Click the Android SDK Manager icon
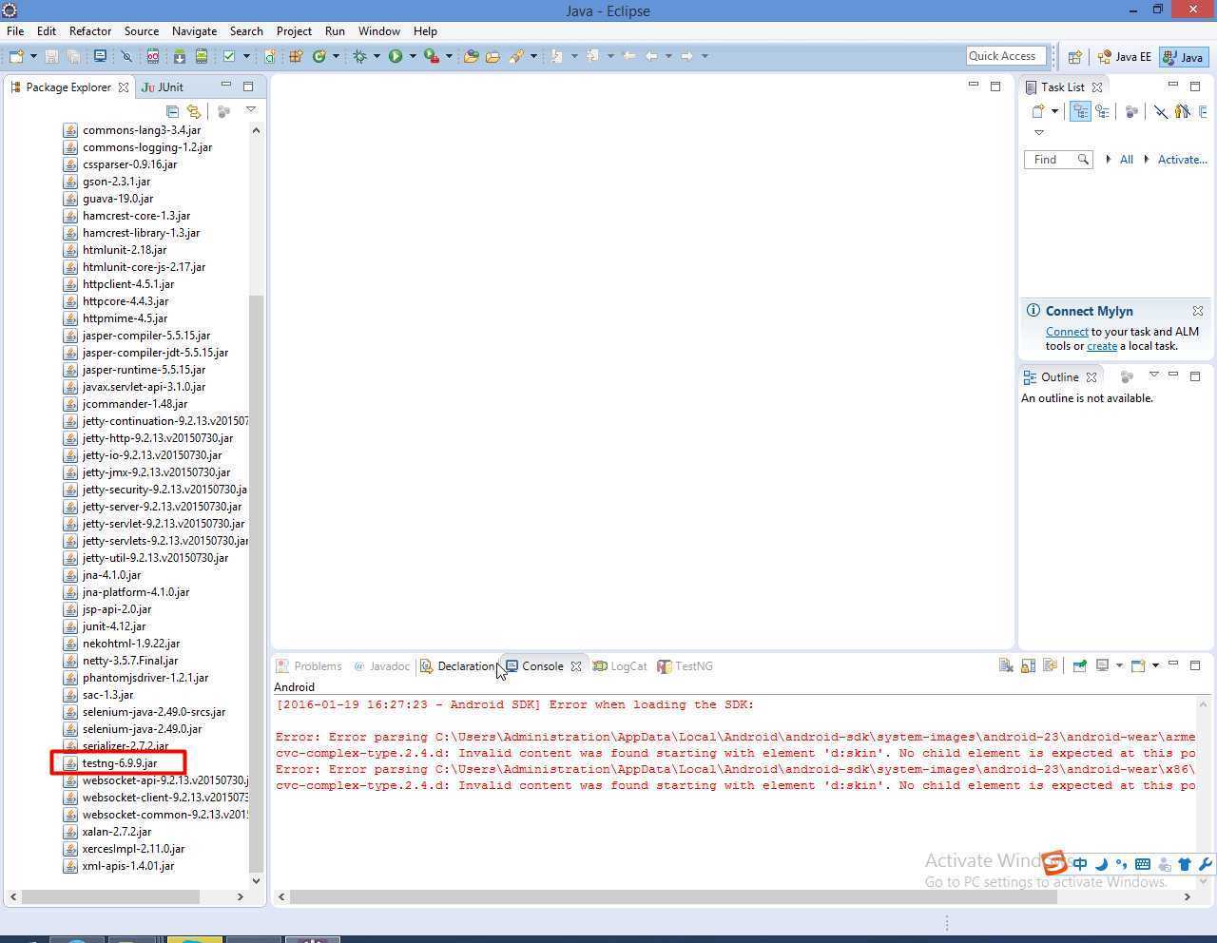 [x=179, y=56]
